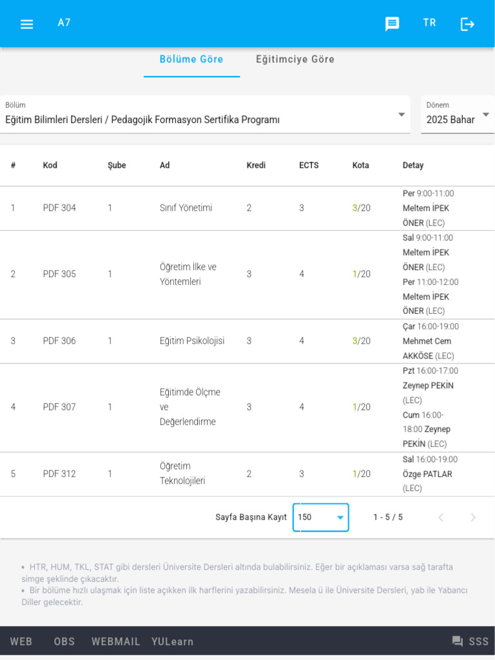Open the WEBMAIL footer link
Viewport: 495px width, 660px height.
pyautogui.click(x=116, y=641)
